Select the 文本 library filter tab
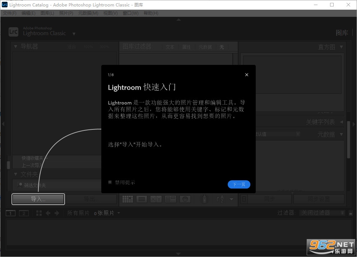Viewport: 357px width, 257px height. coord(170,47)
